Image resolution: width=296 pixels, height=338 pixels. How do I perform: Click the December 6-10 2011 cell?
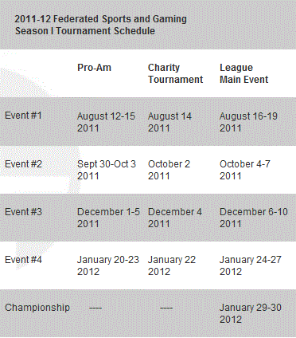click(254, 218)
